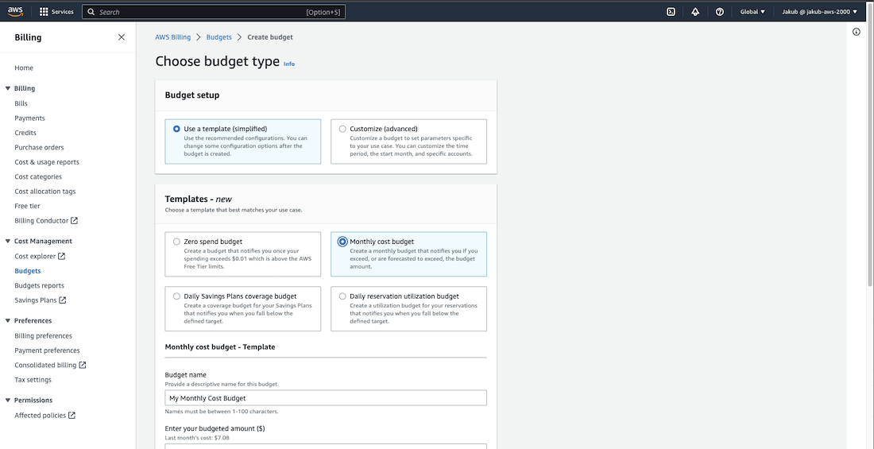Open Billing preferences
Image resolution: width=874 pixels, height=449 pixels.
tap(43, 336)
